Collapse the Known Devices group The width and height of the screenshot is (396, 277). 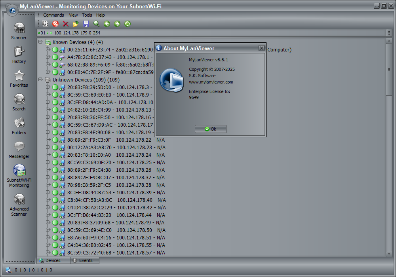tap(40, 42)
